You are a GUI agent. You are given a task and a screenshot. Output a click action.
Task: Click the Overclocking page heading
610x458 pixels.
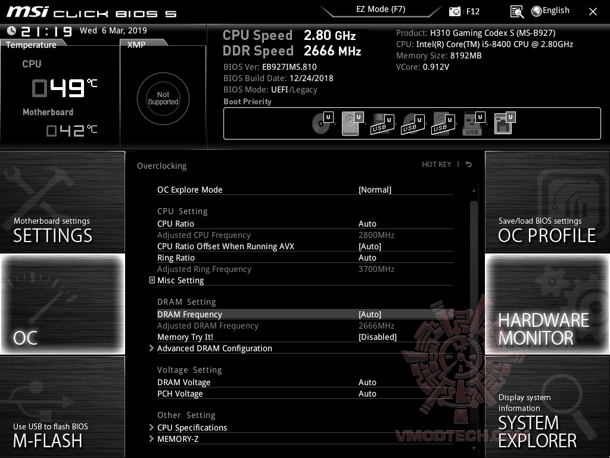161,166
